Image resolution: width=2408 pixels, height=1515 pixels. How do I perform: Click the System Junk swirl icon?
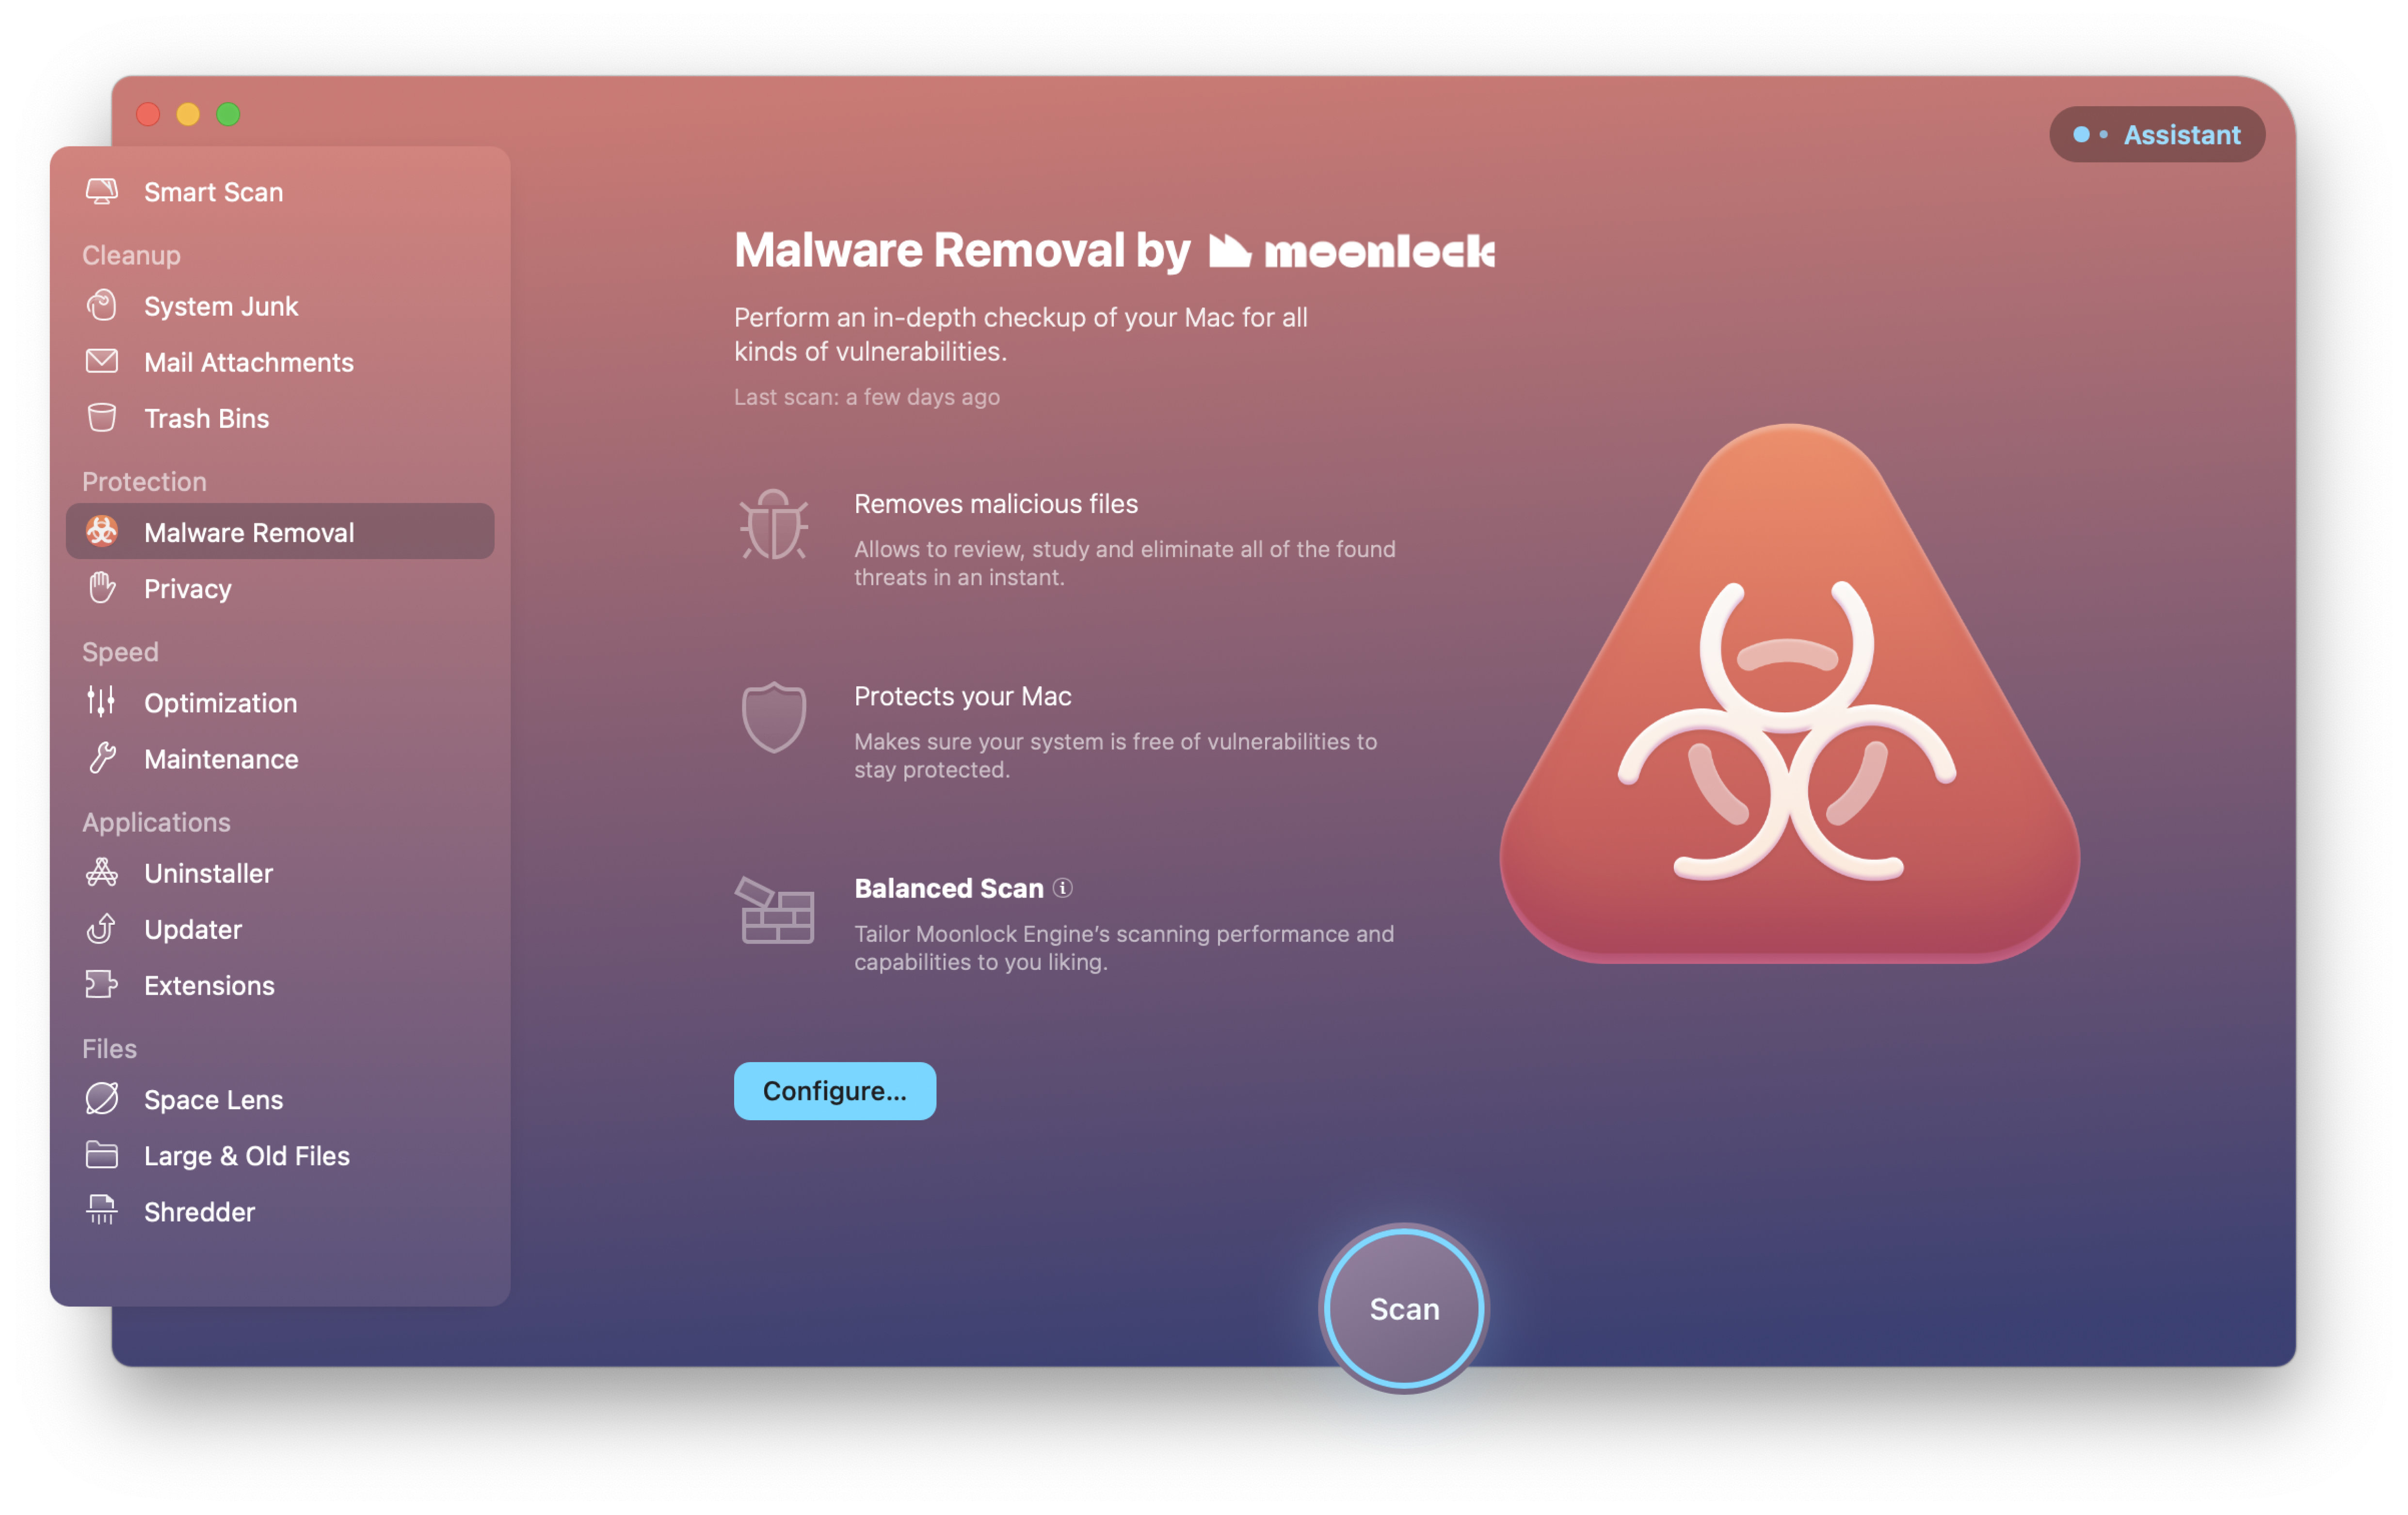pos(102,306)
